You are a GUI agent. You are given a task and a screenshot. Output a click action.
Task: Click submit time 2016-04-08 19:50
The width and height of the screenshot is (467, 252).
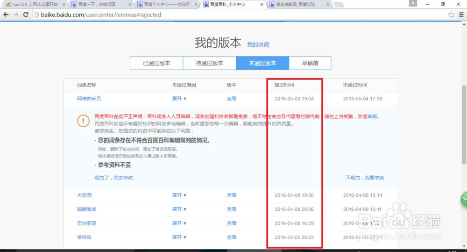point(294,195)
